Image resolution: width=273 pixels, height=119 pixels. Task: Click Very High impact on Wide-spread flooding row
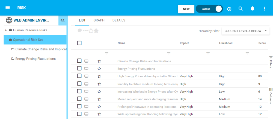[x=186, y=114]
